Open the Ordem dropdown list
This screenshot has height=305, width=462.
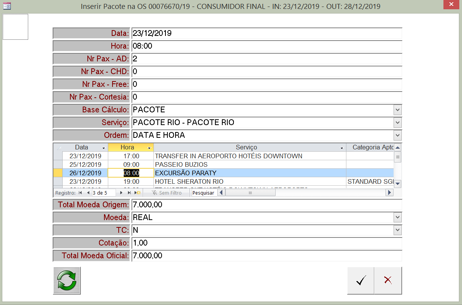click(397, 135)
